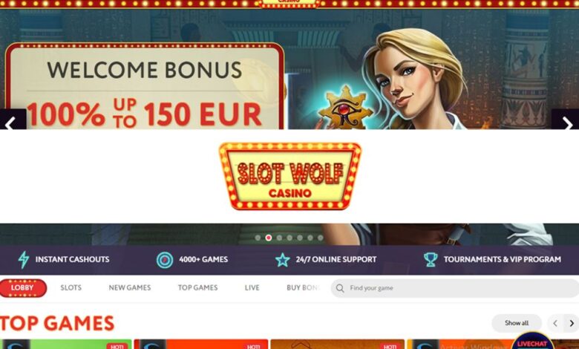Screen dimensions: 579x349
Task: Select the first carousel dot
Action: 258,238
